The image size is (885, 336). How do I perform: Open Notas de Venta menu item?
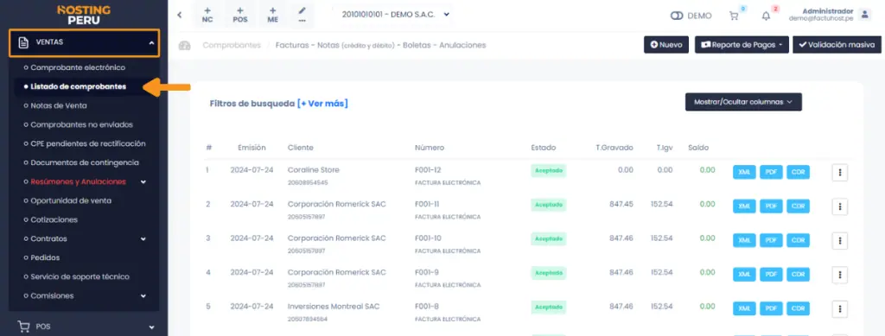(59, 105)
